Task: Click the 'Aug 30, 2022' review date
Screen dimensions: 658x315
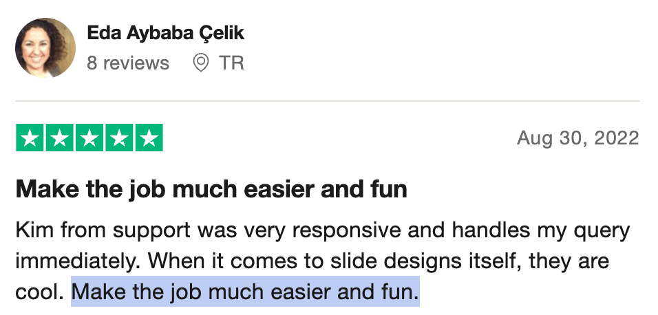Action: pos(578,138)
